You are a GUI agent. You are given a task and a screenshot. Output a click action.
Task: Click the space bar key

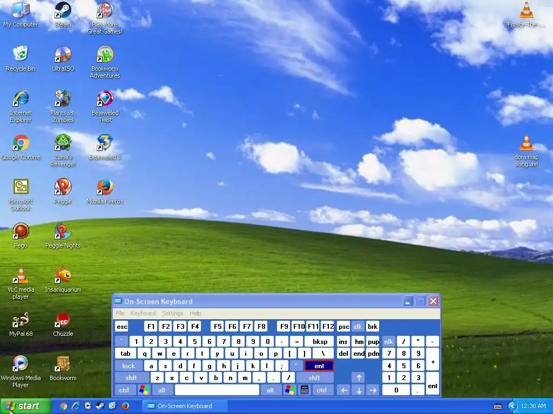coord(217,390)
